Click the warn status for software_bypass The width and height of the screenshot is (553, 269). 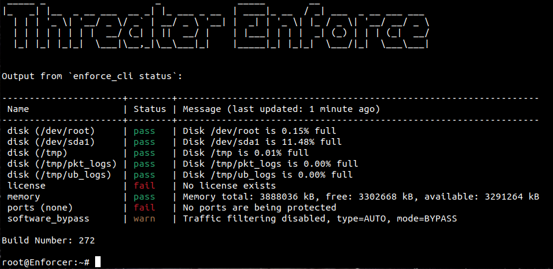144,218
